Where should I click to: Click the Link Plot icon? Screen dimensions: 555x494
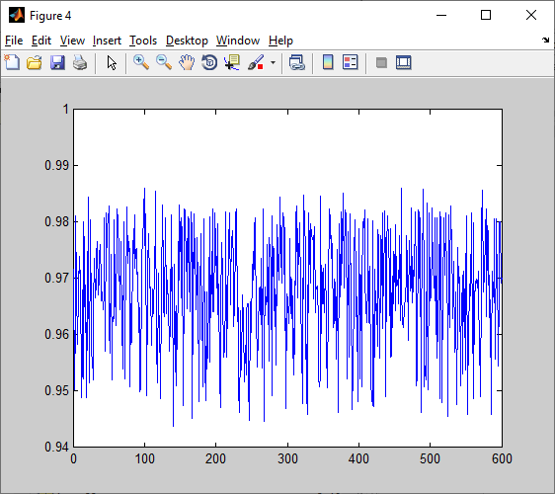pos(296,62)
